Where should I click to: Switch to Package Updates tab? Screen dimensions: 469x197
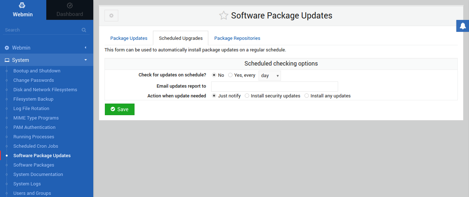point(129,38)
